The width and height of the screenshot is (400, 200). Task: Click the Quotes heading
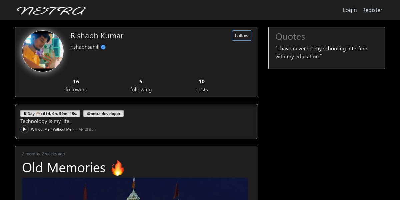[x=290, y=37]
